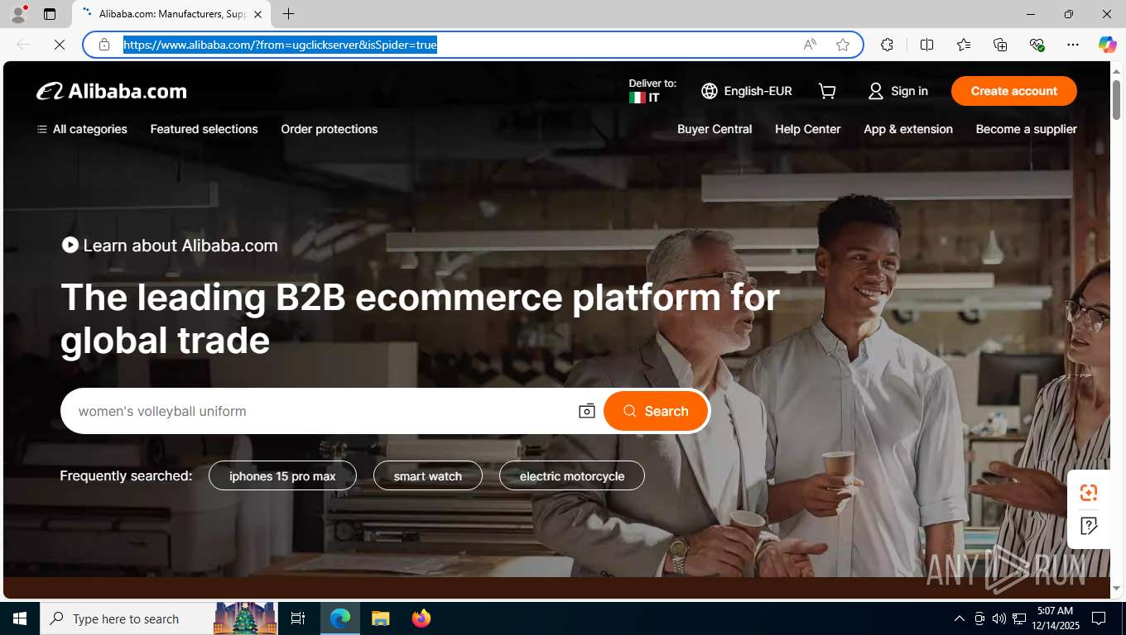Open English-EUR language and currency selector
The width and height of the screenshot is (1126, 635).
[747, 91]
